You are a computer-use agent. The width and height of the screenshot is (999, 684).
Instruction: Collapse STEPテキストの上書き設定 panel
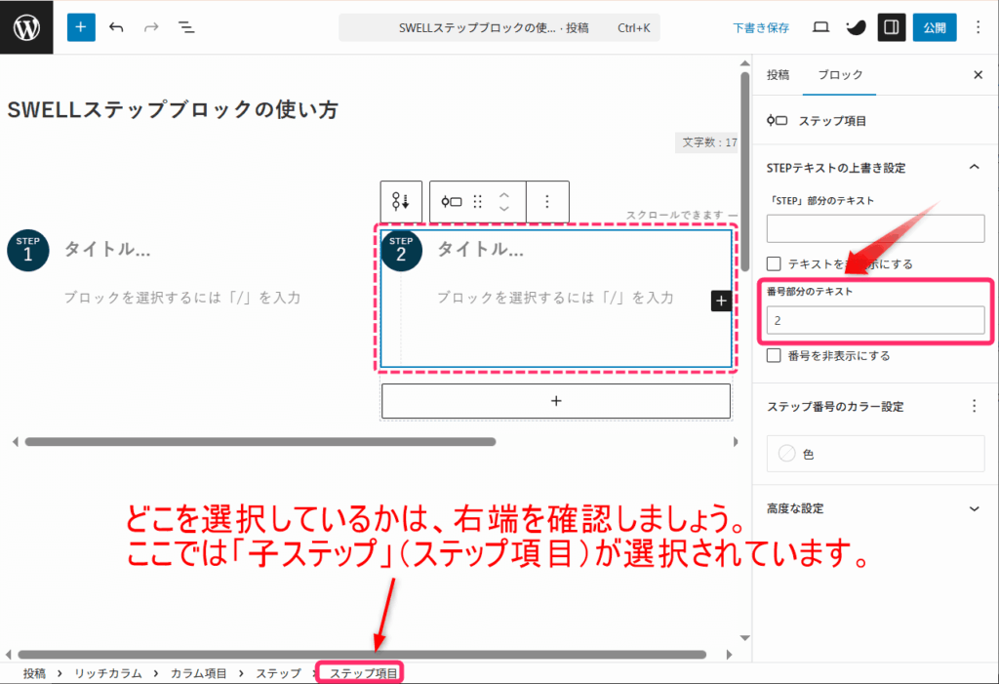(x=973, y=168)
